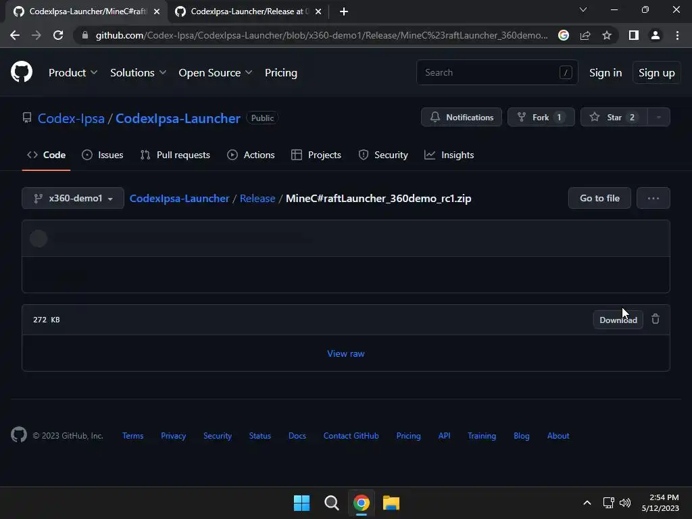Click Sign in
692x519 pixels.
(x=605, y=73)
